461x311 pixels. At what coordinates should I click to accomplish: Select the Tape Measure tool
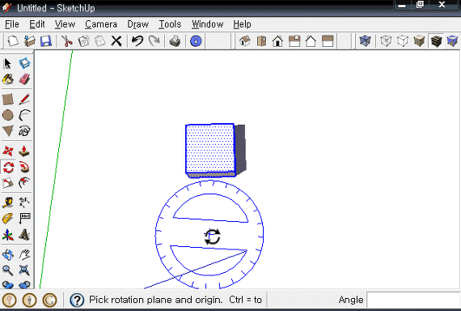(x=7, y=202)
